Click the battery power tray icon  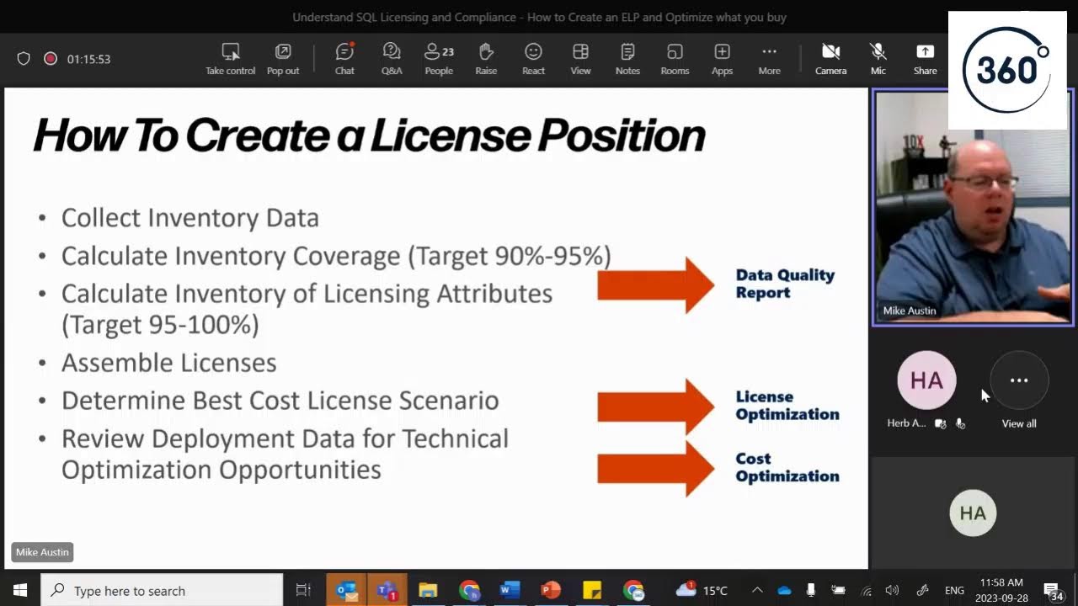click(838, 590)
